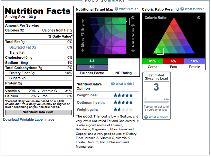
Task: Click the 'Protein 2g' row in the label
Action: pyautogui.click(x=39, y=83)
